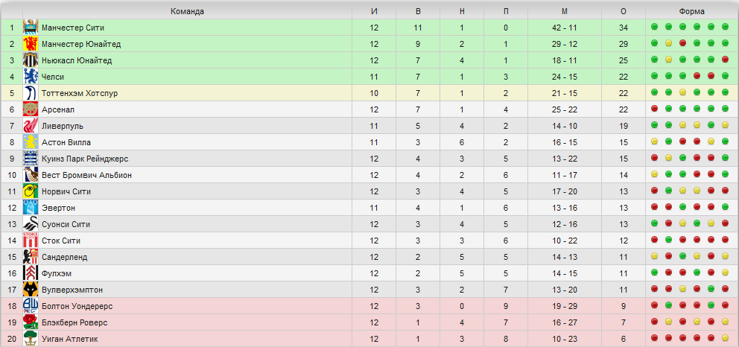This screenshot has height=347, width=739.
Task: Click the Вулверхэмптон wolf logo
Action: pyautogui.click(x=31, y=290)
